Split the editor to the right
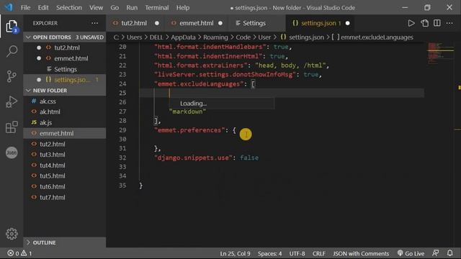This screenshot has width=461, height=259. tap(437, 23)
